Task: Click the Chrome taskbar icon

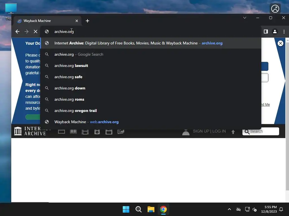Action: click(x=163, y=209)
